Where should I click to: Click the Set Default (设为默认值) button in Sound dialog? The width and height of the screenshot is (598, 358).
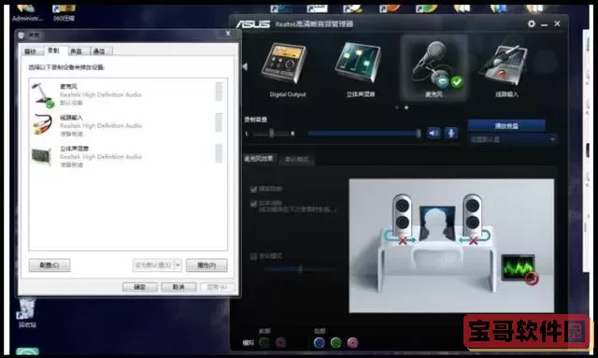pos(153,265)
